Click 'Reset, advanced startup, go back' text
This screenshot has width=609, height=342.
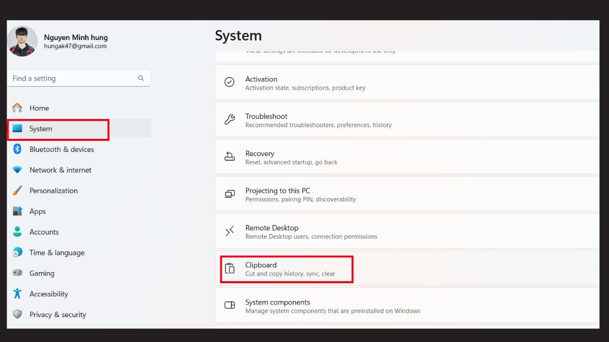291,162
